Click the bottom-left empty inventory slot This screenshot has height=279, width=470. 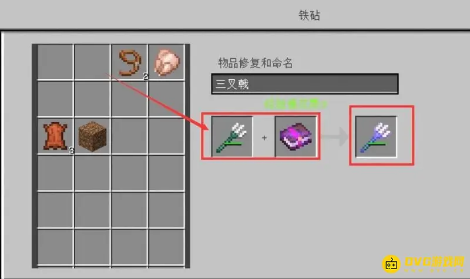55,247
